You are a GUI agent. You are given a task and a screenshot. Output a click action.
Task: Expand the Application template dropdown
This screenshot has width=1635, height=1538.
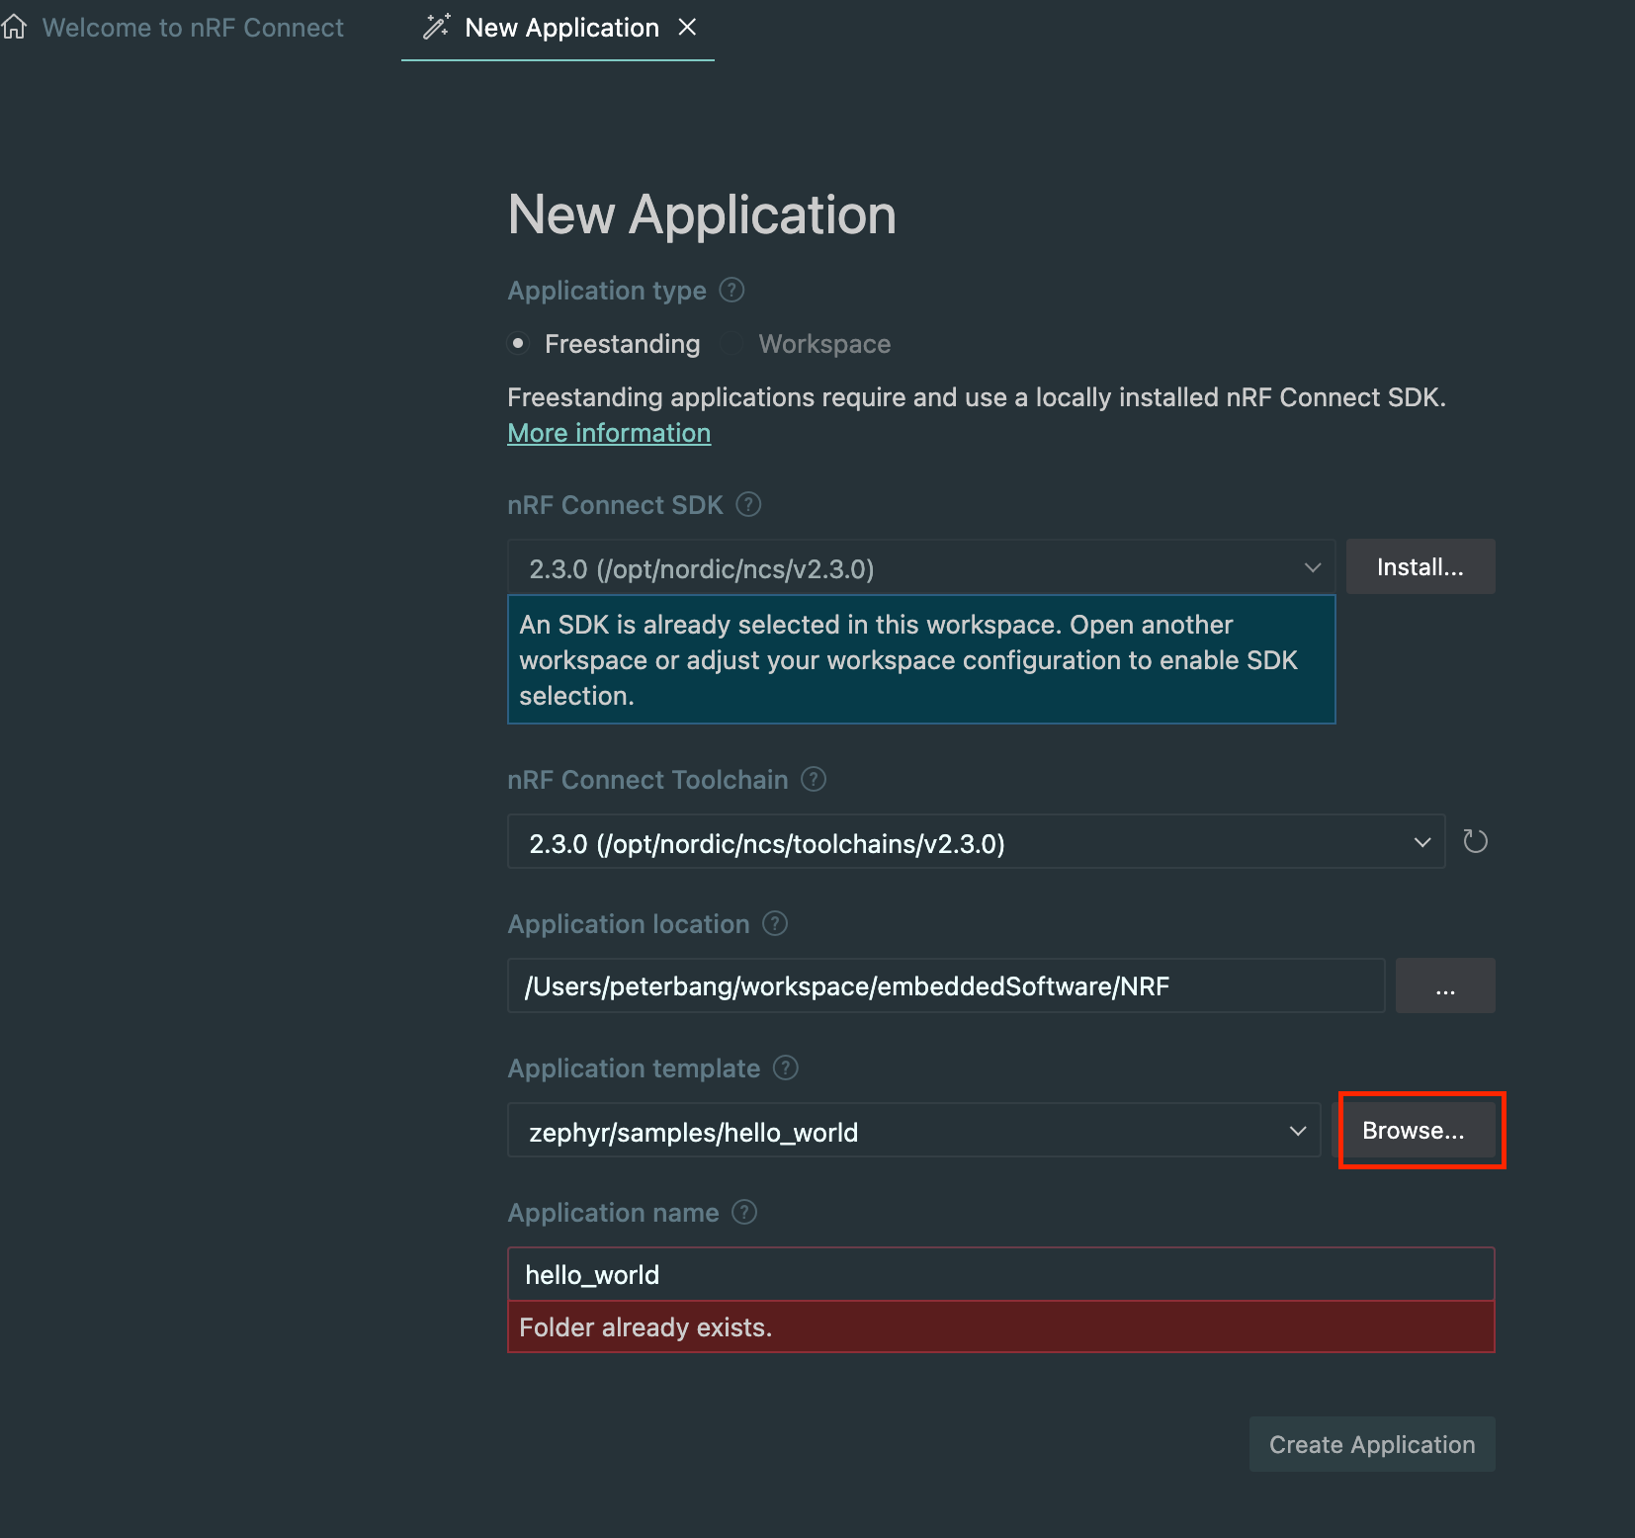pyautogui.click(x=914, y=1131)
